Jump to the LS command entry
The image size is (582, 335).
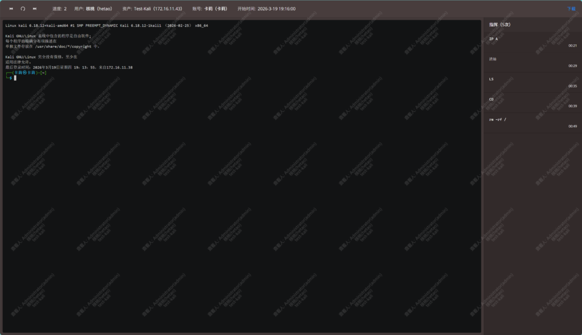492,79
